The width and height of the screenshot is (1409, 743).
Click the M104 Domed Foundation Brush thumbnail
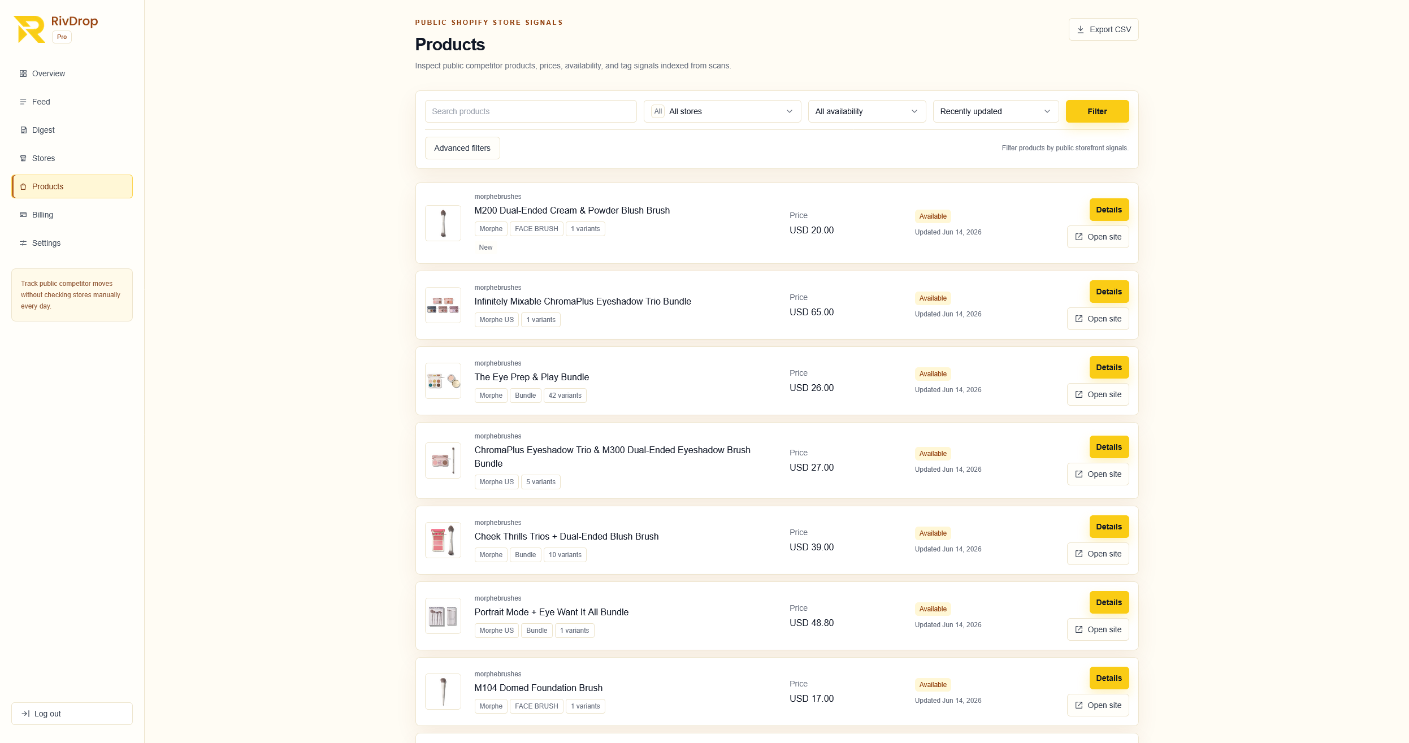point(443,692)
